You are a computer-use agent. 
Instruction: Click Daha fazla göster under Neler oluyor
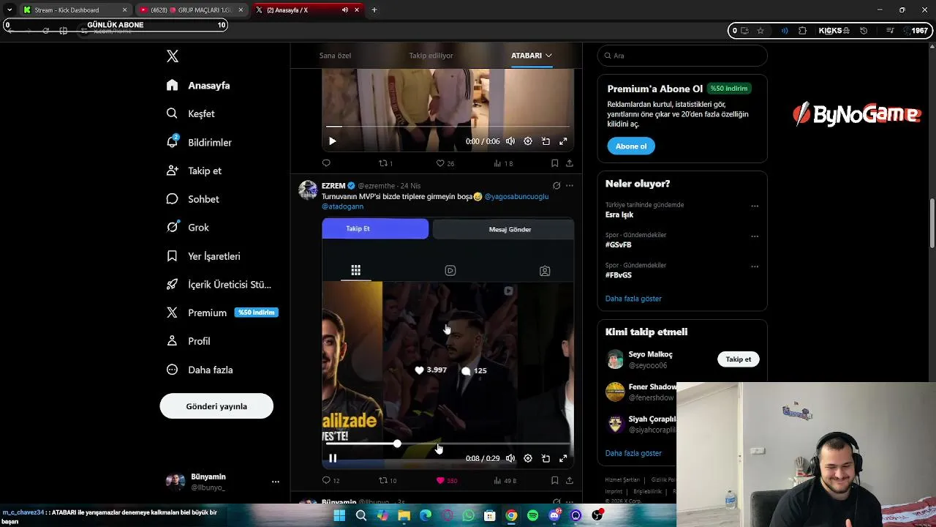(633, 299)
